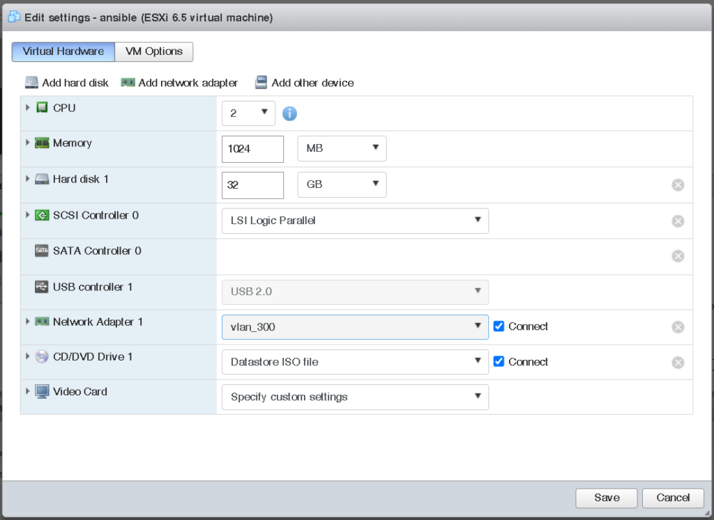Click the SCSI Controller 0 label text
Image resolution: width=714 pixels, height=520 pixels.
96,215
